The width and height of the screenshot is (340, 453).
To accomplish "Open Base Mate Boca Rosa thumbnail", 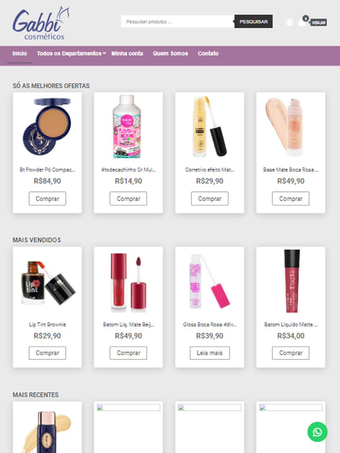I will (x=291, y=126).
